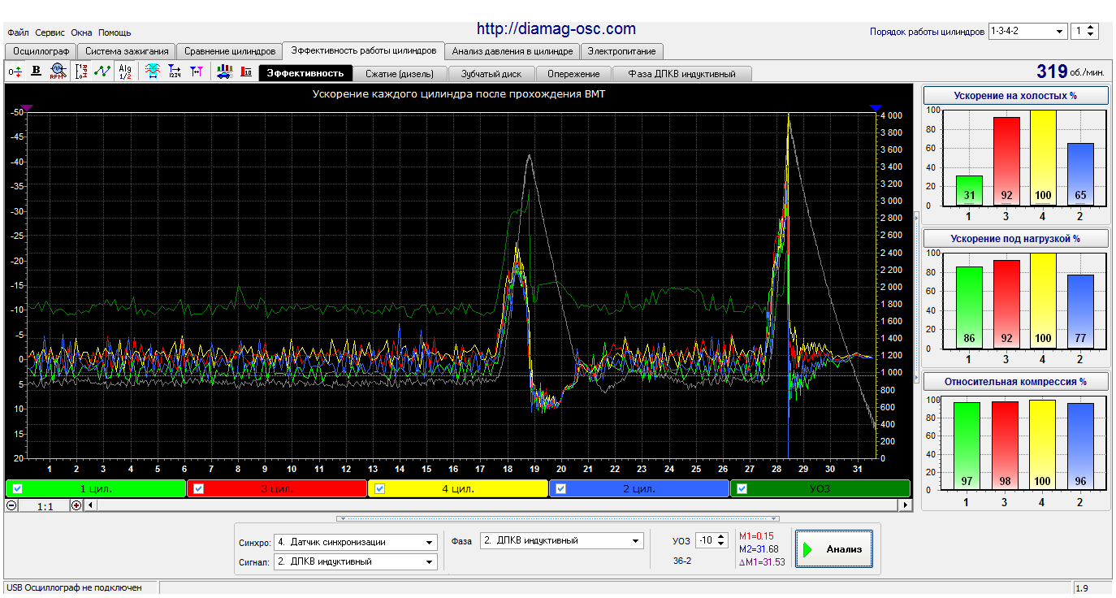Open the Сервис menu
Screen dimensions: 1116x598
[50, 32]
